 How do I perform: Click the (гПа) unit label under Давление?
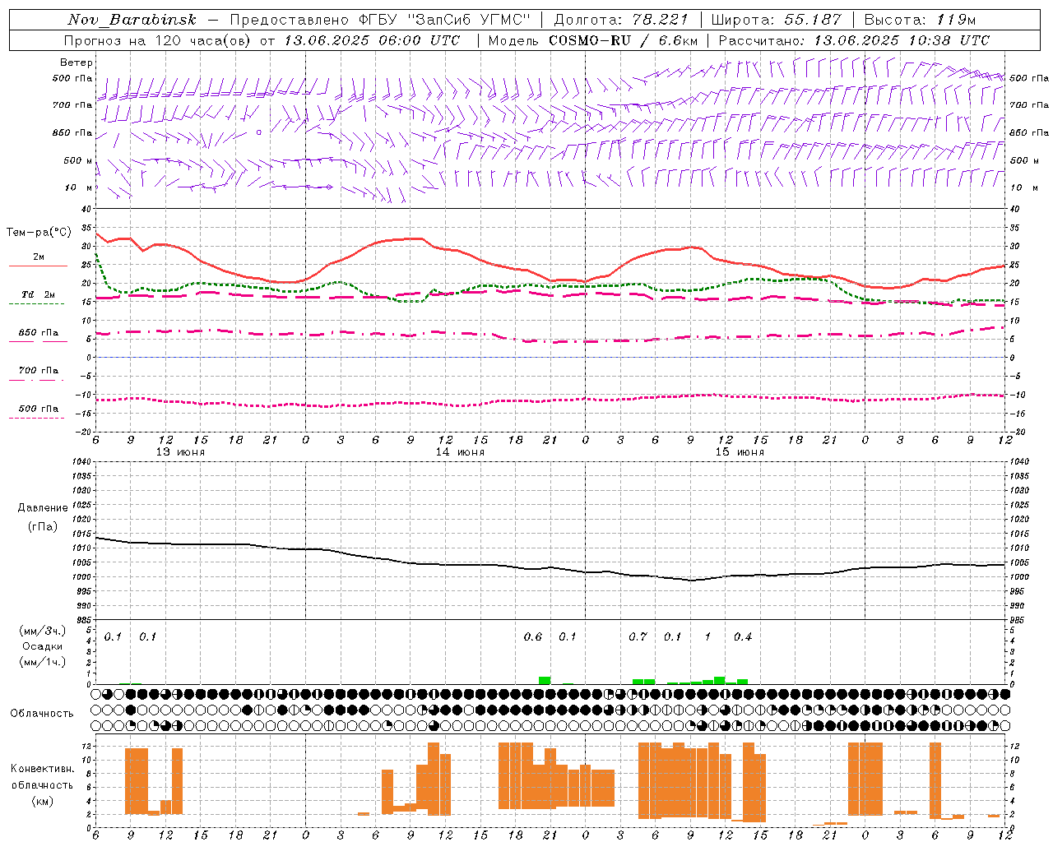[43, 527]
